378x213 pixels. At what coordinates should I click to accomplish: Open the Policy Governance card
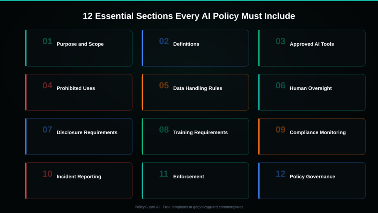(x=312, y=181)
